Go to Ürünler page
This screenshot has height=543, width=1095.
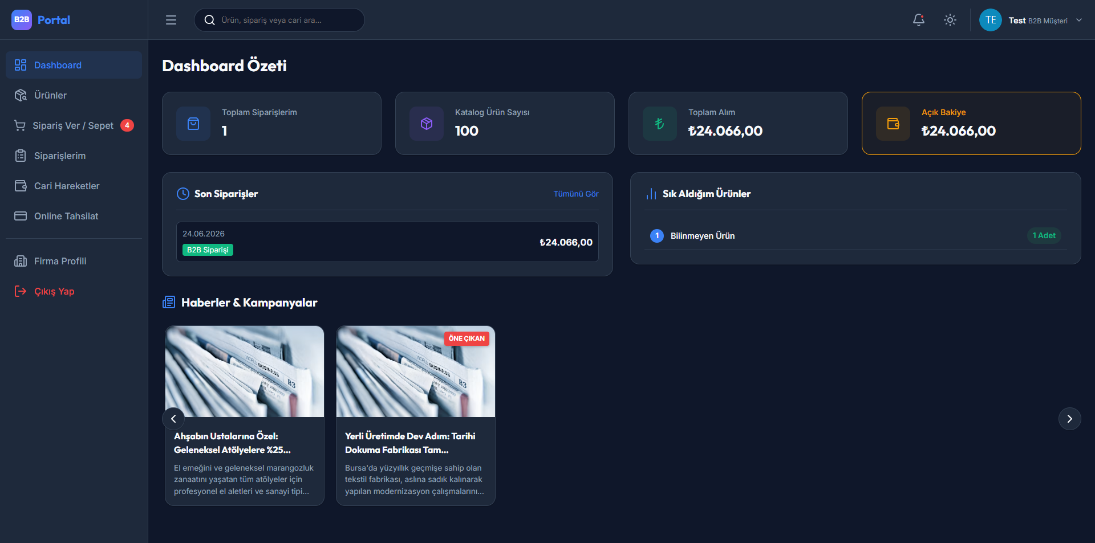(x=74, y=95)
